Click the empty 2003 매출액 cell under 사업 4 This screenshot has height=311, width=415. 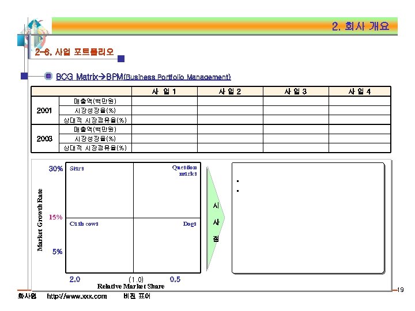click(360, 130)
